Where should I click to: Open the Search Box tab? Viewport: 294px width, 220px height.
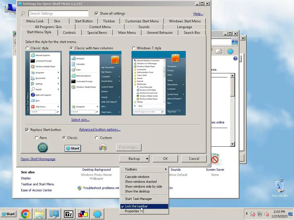pyautogui.click(x=192, y=33)
